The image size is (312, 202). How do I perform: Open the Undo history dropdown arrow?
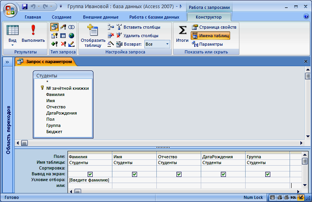tap(39, 7)
